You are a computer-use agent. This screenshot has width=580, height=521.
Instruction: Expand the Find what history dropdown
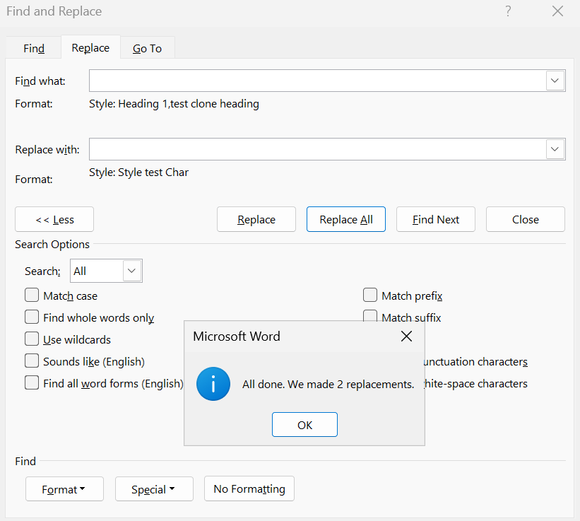(555, 81)
